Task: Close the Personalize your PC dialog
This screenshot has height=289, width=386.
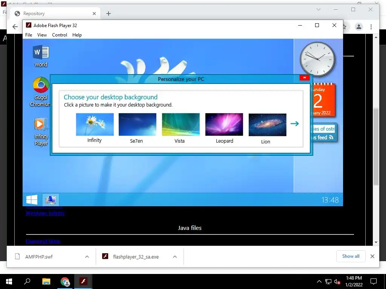Action: [x=305, y=78]
